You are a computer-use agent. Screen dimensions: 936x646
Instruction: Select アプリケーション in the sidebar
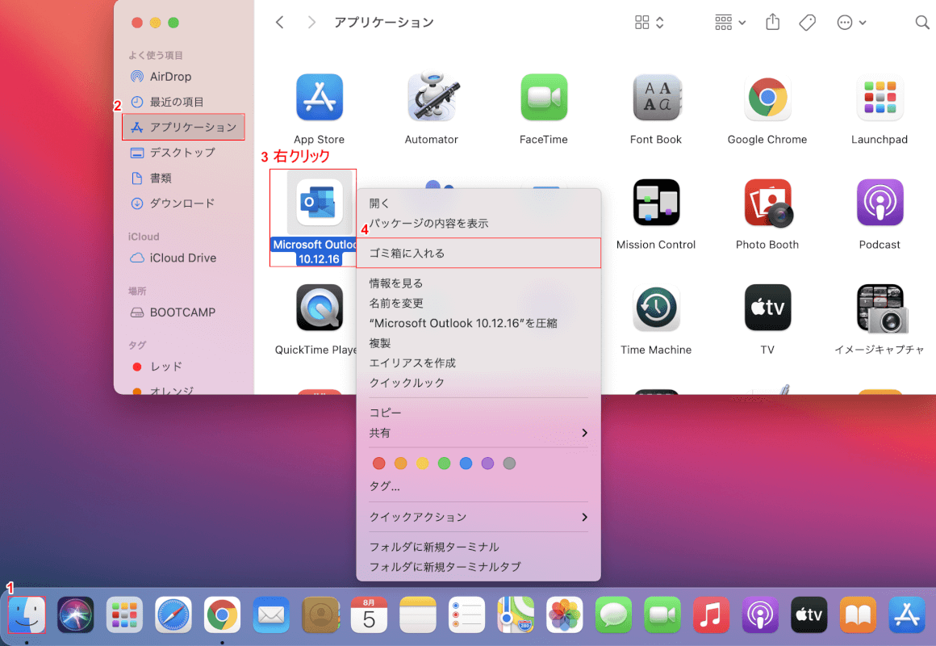tap(184, 127)
